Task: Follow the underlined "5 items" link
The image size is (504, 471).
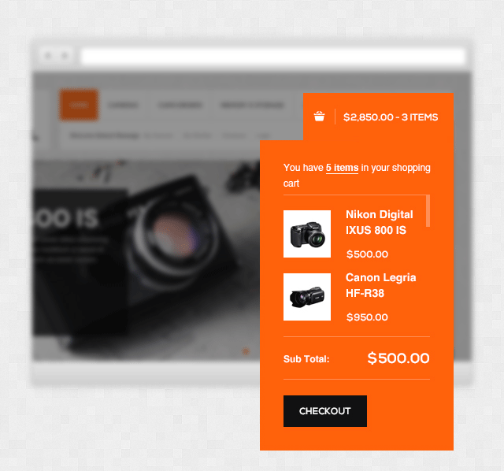Action: (x=342, y=168)
